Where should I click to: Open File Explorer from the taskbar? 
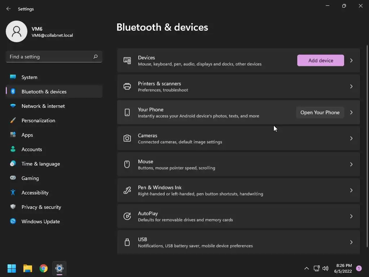click(28, 268)
